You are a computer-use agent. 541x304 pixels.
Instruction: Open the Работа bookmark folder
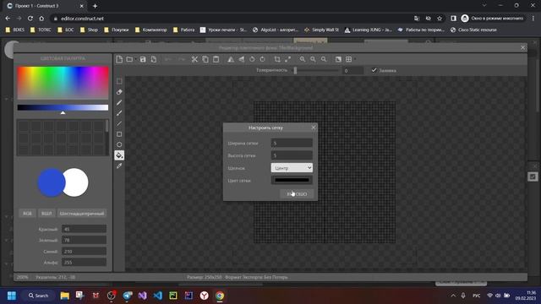click(184, 30)
